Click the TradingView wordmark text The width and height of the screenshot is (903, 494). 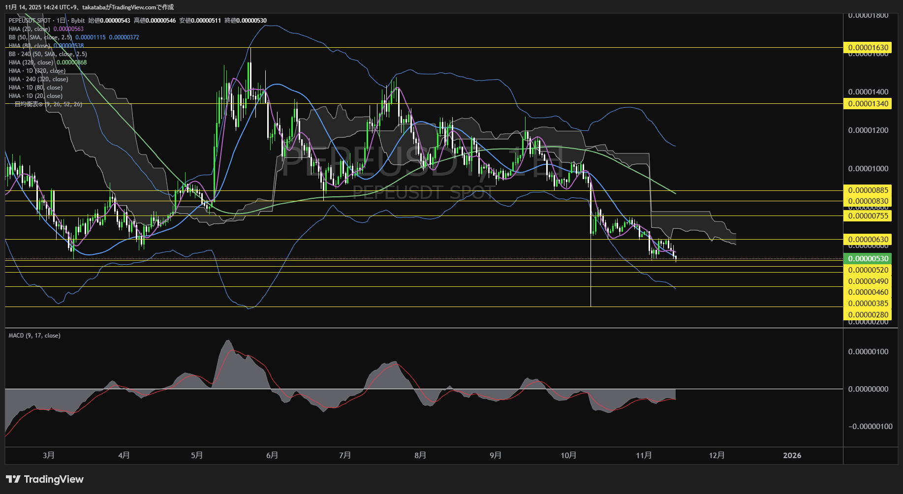[54, 479]
